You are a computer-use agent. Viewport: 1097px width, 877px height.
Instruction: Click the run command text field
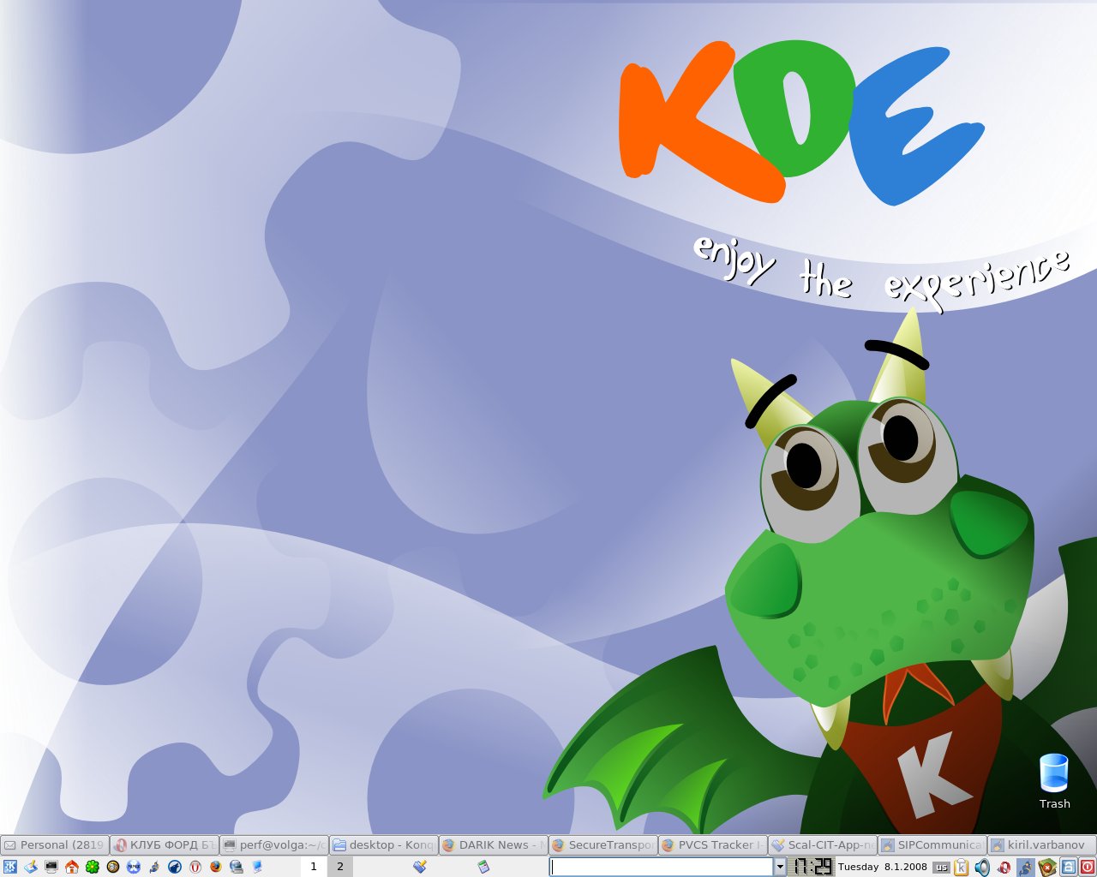[x=662, y=867]
